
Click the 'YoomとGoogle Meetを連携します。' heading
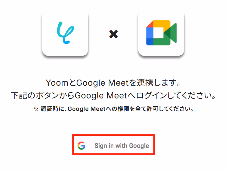click(x=113, y=83)
